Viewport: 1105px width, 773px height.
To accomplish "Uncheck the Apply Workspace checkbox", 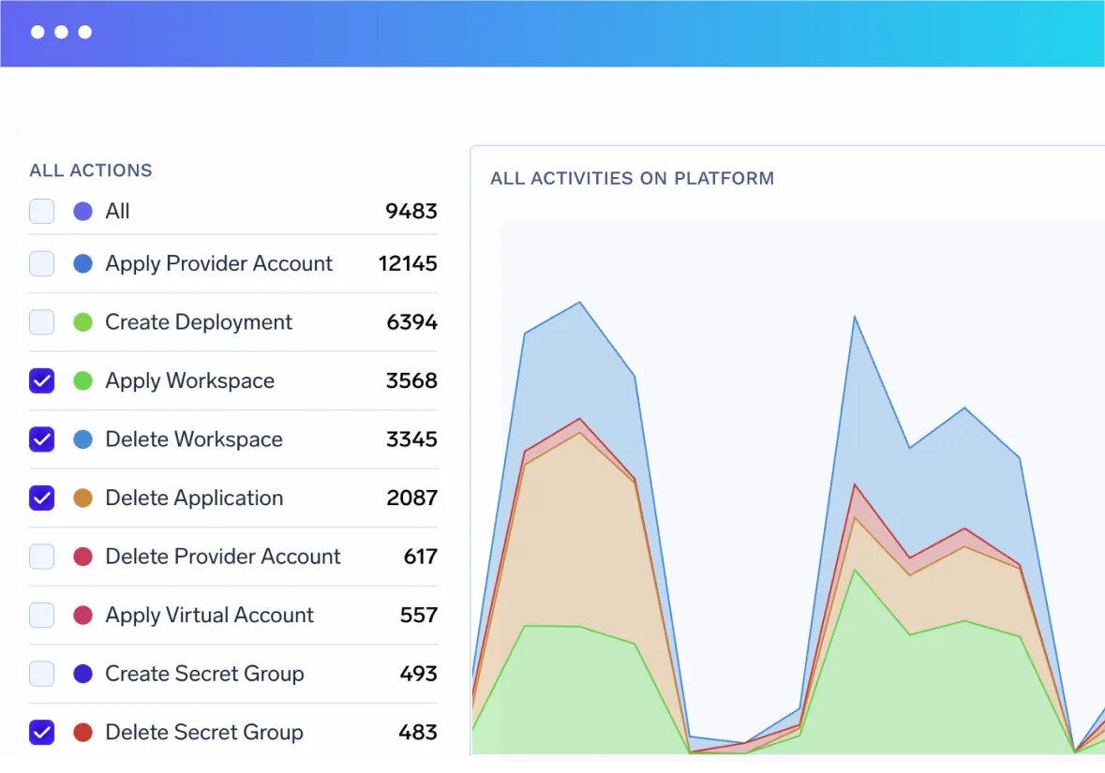I will point(42,381).
